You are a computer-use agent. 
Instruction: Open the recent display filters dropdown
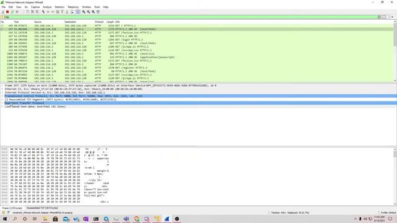coord(388,17)
